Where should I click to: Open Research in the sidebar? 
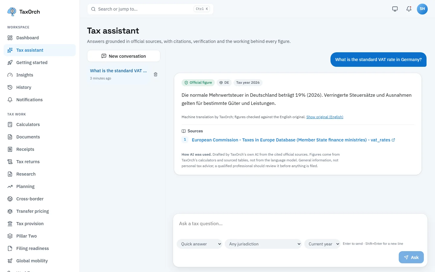[40, 174]
